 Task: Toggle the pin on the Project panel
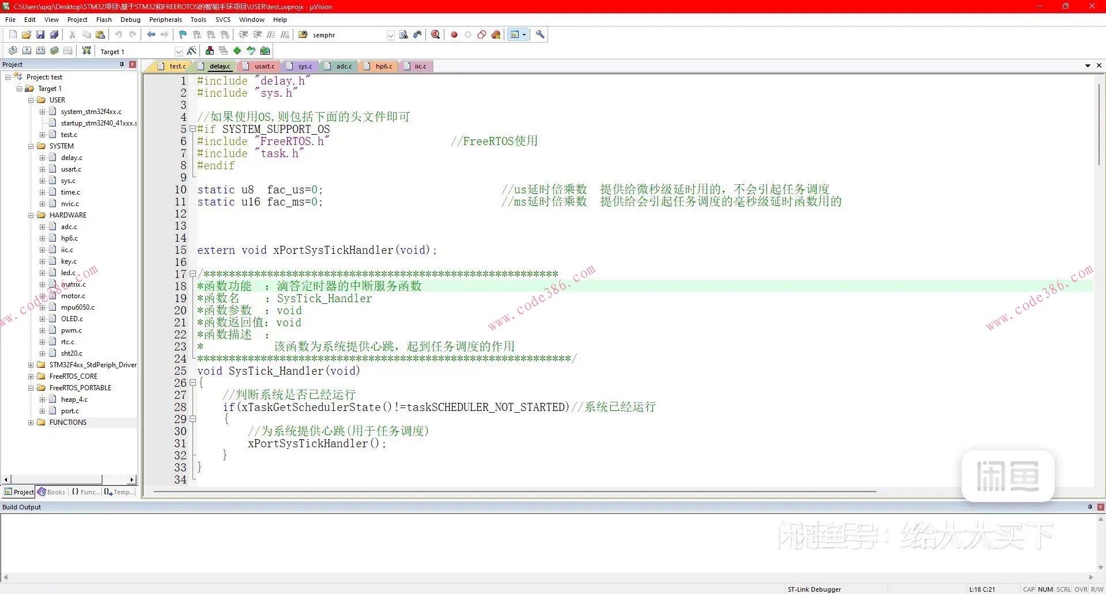click(x=122, y=64)
